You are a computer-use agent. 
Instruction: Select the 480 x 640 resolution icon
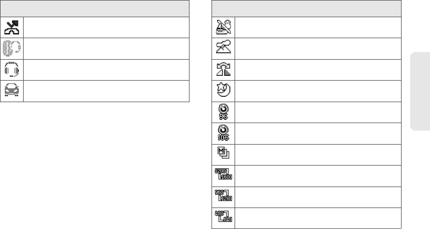point(223,217)
